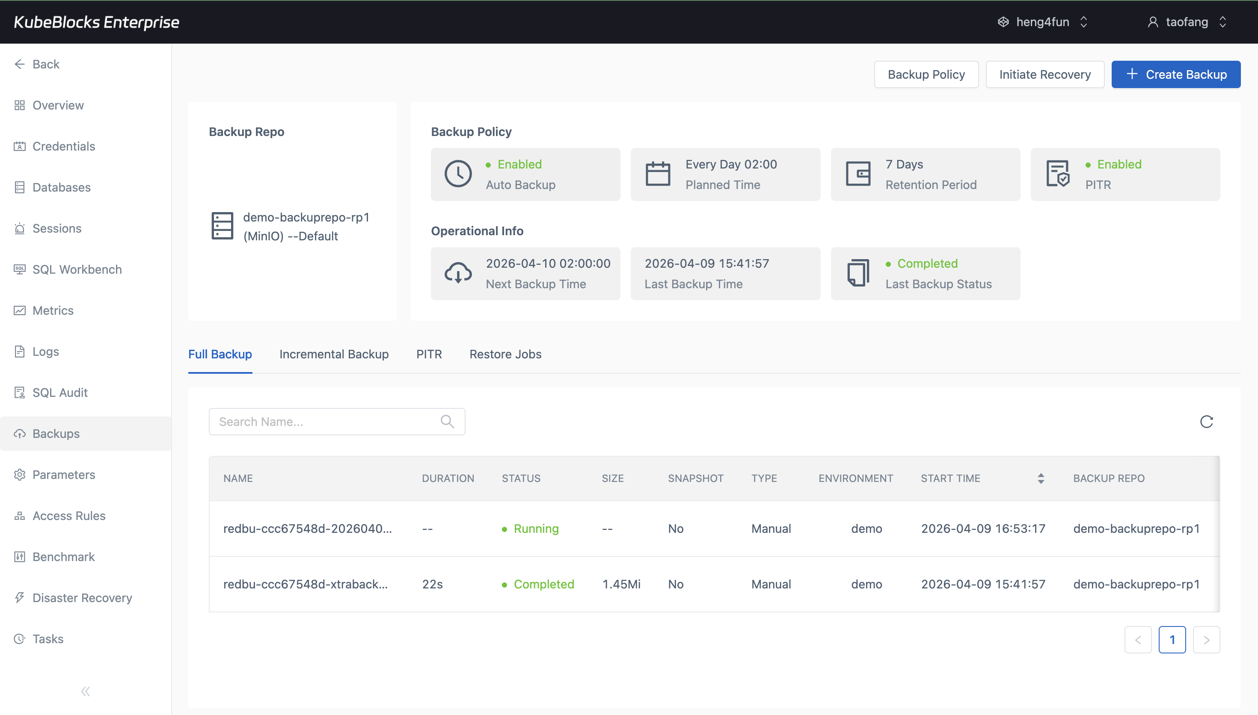Screen dimensions: 1258x715
Task: Click the Create Backup button
Action: click(x=1176, y=74)
